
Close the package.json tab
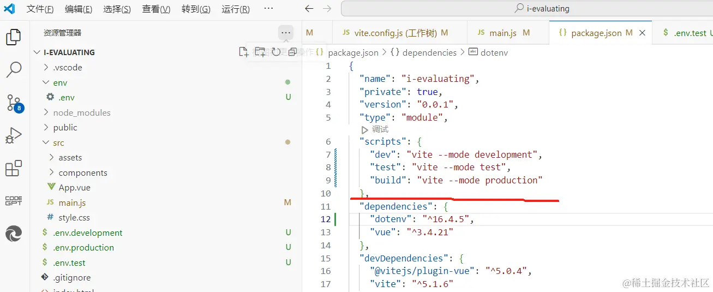tap(642, 33)
